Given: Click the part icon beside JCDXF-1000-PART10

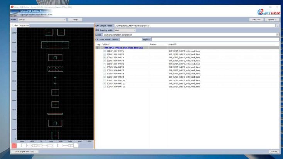Looking at the screenshot, I should coord(105,80).
